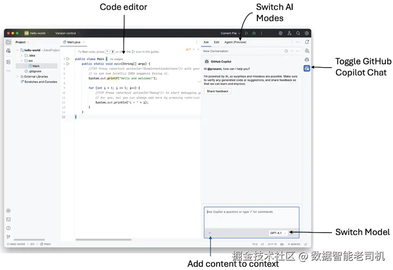This screenshot has height=270, width=393.
Task: Open IDE settings gear icon
Action: [x=307, y=33]
